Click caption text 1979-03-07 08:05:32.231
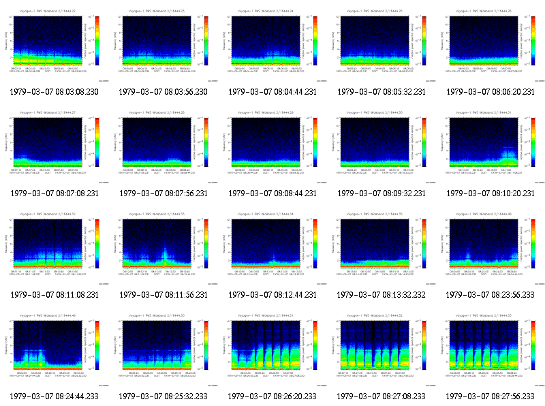 coord(381,92)
